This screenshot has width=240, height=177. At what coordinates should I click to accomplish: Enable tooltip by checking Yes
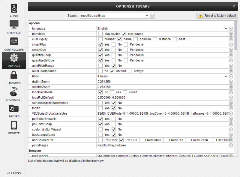coord(100,108)
